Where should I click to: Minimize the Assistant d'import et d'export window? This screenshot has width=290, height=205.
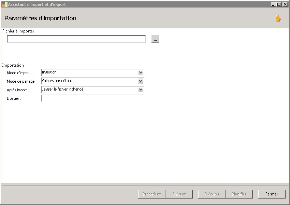(273, 4)
